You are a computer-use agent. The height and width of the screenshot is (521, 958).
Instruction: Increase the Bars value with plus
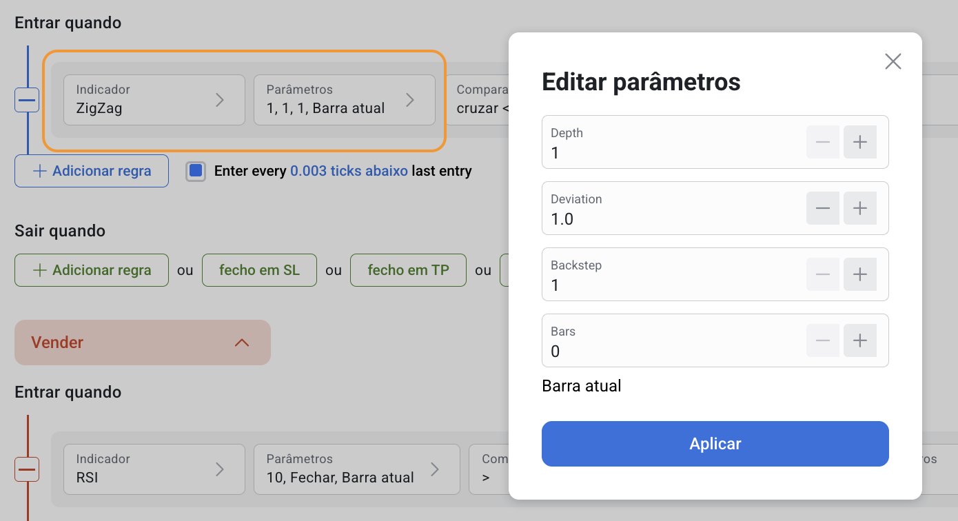tap(860, 340)
